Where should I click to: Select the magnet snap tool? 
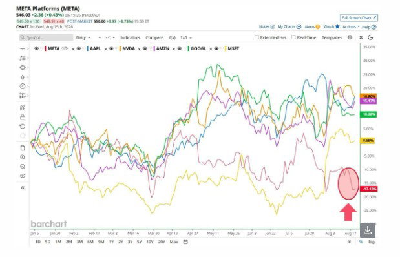click(23, 107)
